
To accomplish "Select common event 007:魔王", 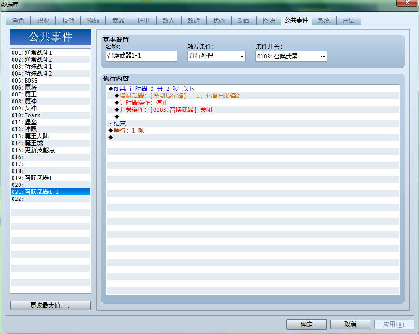I will (50, 94).
